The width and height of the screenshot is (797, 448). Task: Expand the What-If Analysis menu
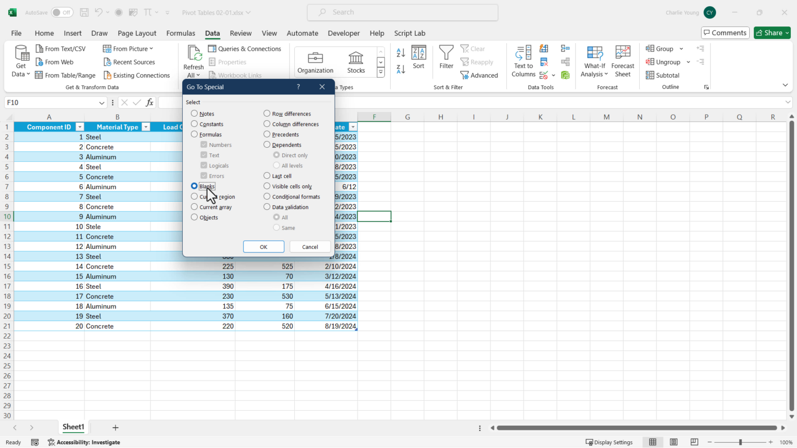pos(594,61)
